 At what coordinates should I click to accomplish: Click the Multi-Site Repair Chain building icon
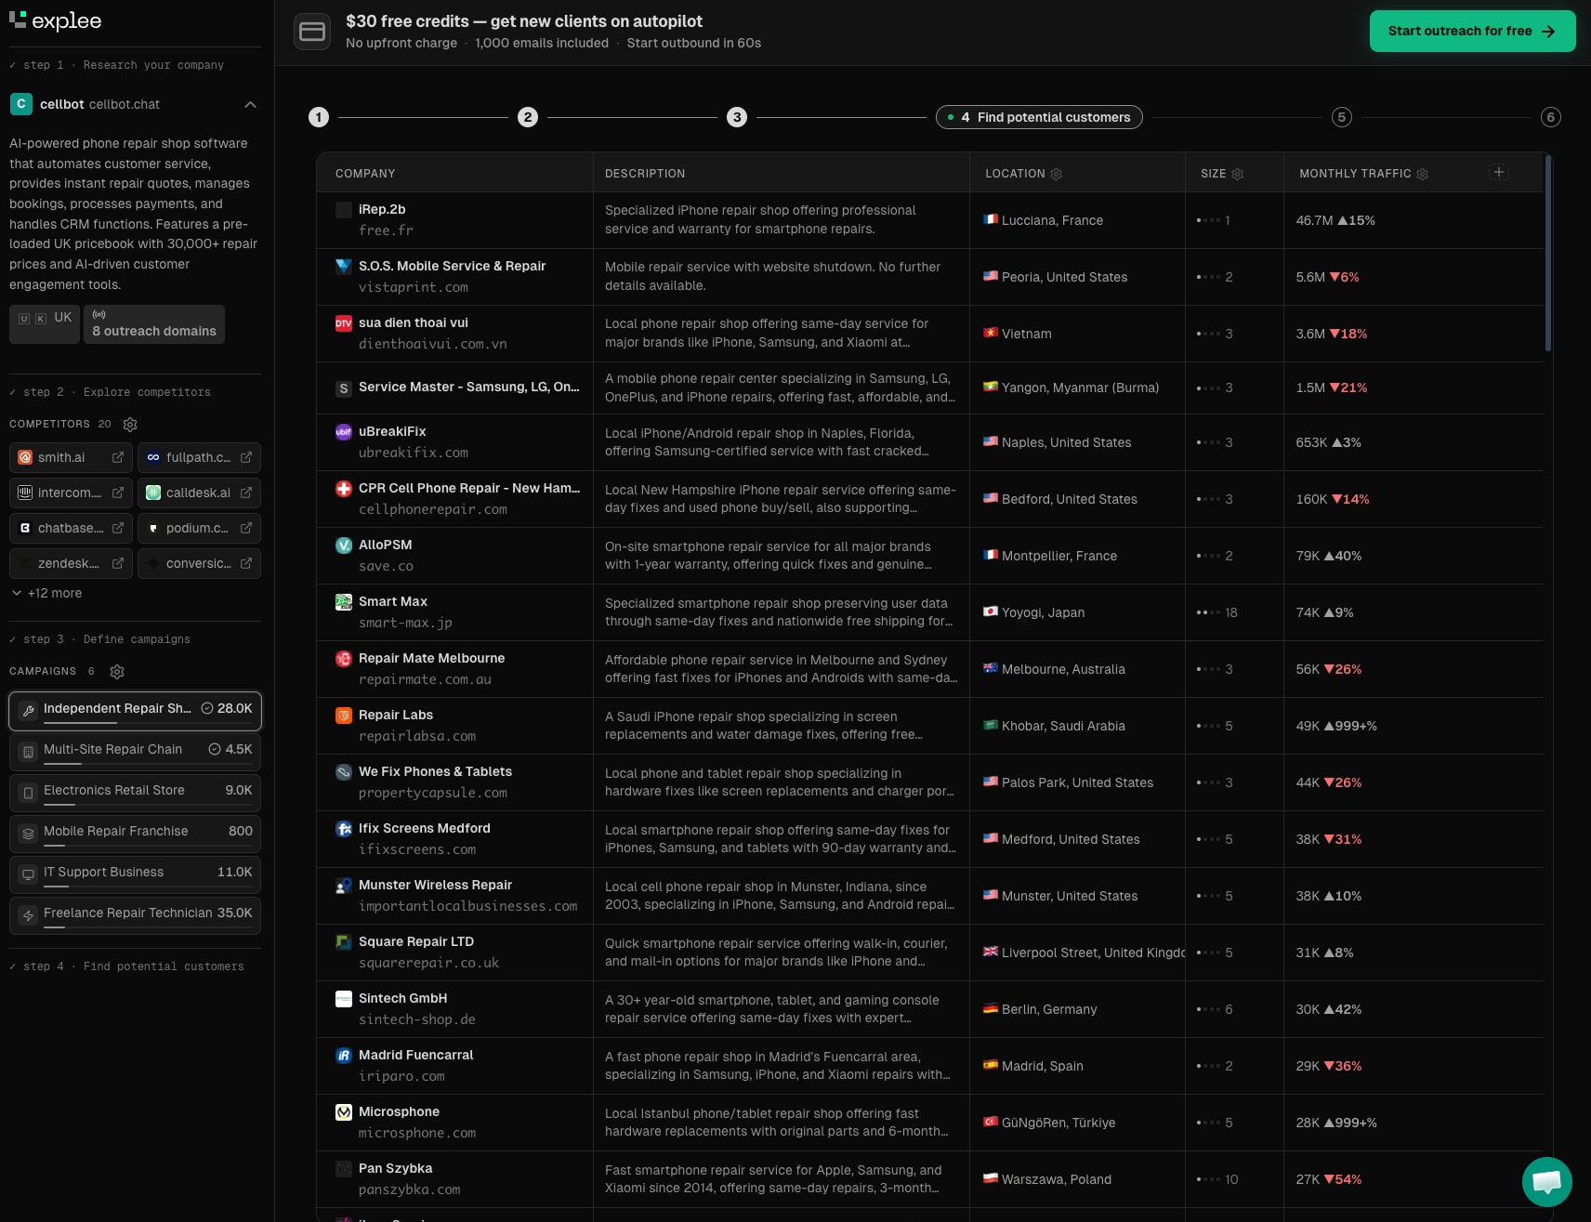pos(28,751)
